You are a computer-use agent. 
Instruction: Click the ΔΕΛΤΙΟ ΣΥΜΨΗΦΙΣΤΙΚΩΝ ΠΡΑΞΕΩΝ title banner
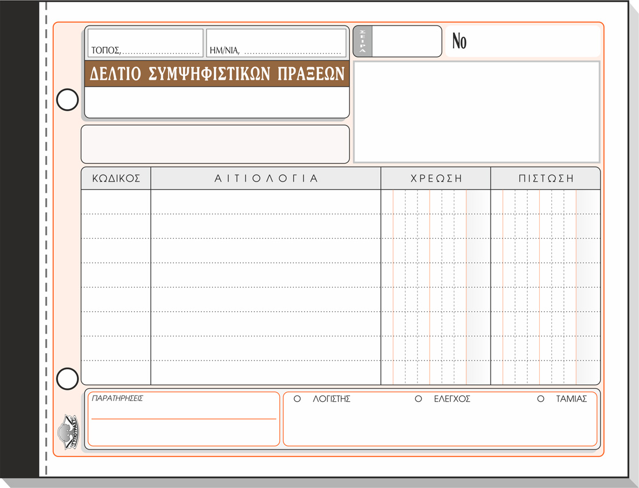[x=217, y=74]
